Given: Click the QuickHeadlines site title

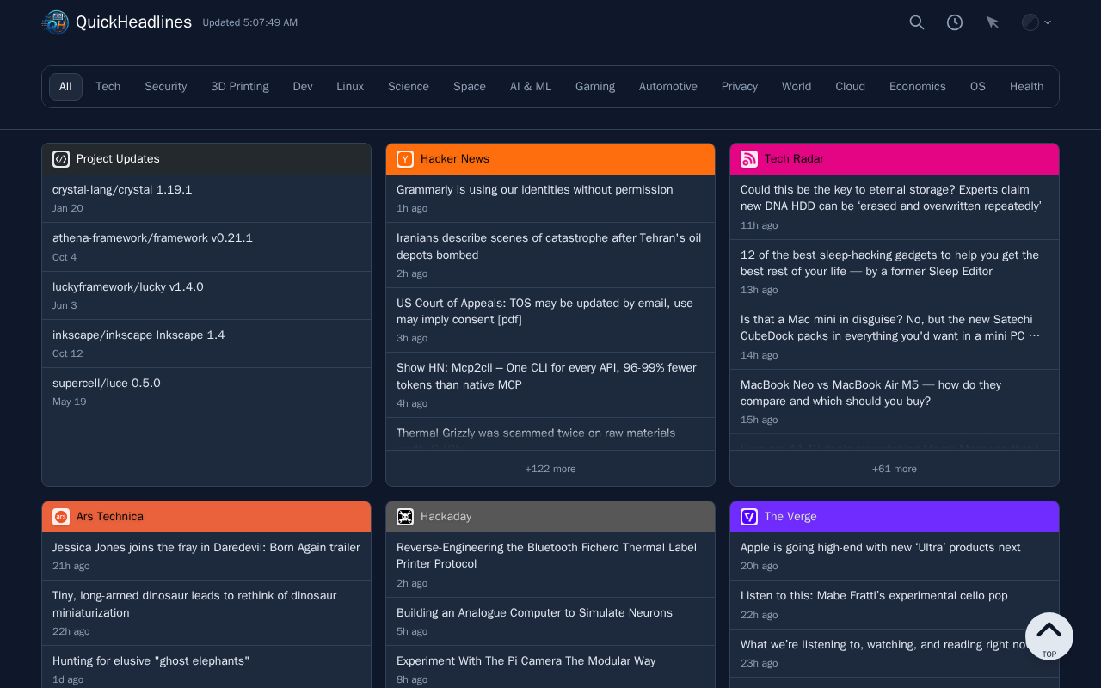Looking at the screenshot, I should point(133,22).
